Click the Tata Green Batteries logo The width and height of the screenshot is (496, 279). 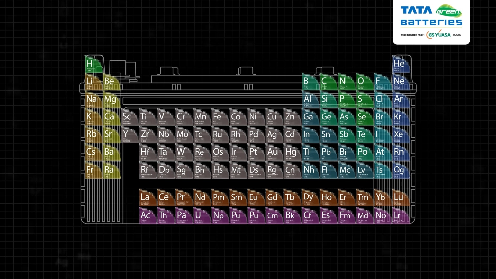(x=431, y=16)
